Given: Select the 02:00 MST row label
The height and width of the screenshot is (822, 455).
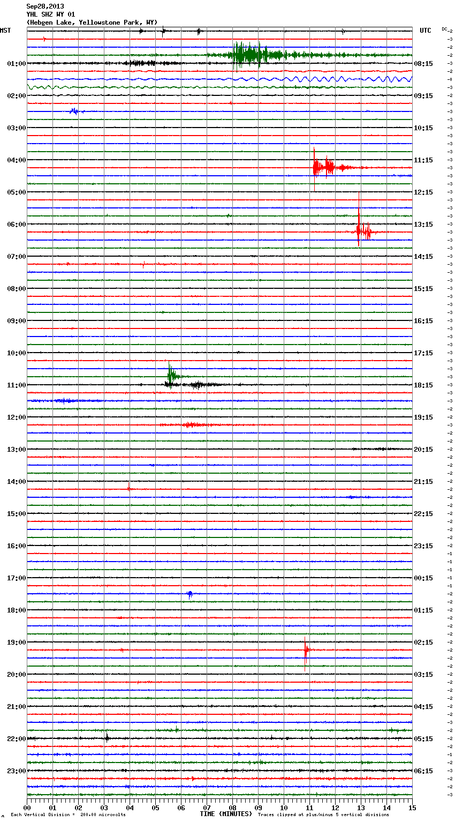Looking at the screenshot, I should (x=17, y=96).
